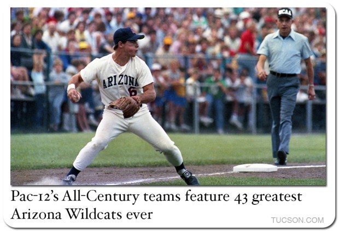Click the baseball in the player's hand
Viewport: 339px width, 231px height.
tap(77, 98)
